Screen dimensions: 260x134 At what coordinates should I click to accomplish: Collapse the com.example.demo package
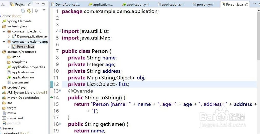[4, 31]
